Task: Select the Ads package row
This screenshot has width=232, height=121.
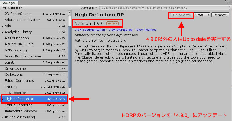Action: tap(34, 26)
